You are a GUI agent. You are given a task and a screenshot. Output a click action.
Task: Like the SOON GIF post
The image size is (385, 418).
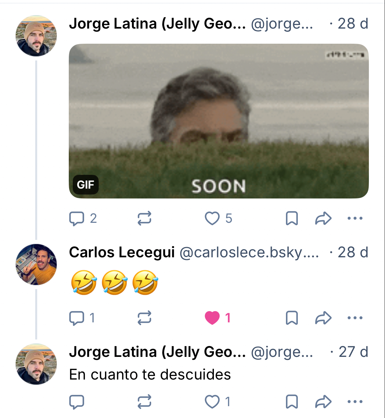point(212,219)
